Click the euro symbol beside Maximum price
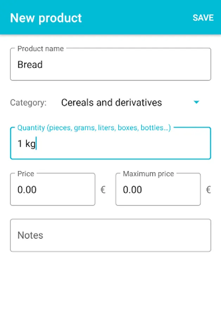This screenshot has height=317, width=221. pyautogui.click(x=208, y=190)
